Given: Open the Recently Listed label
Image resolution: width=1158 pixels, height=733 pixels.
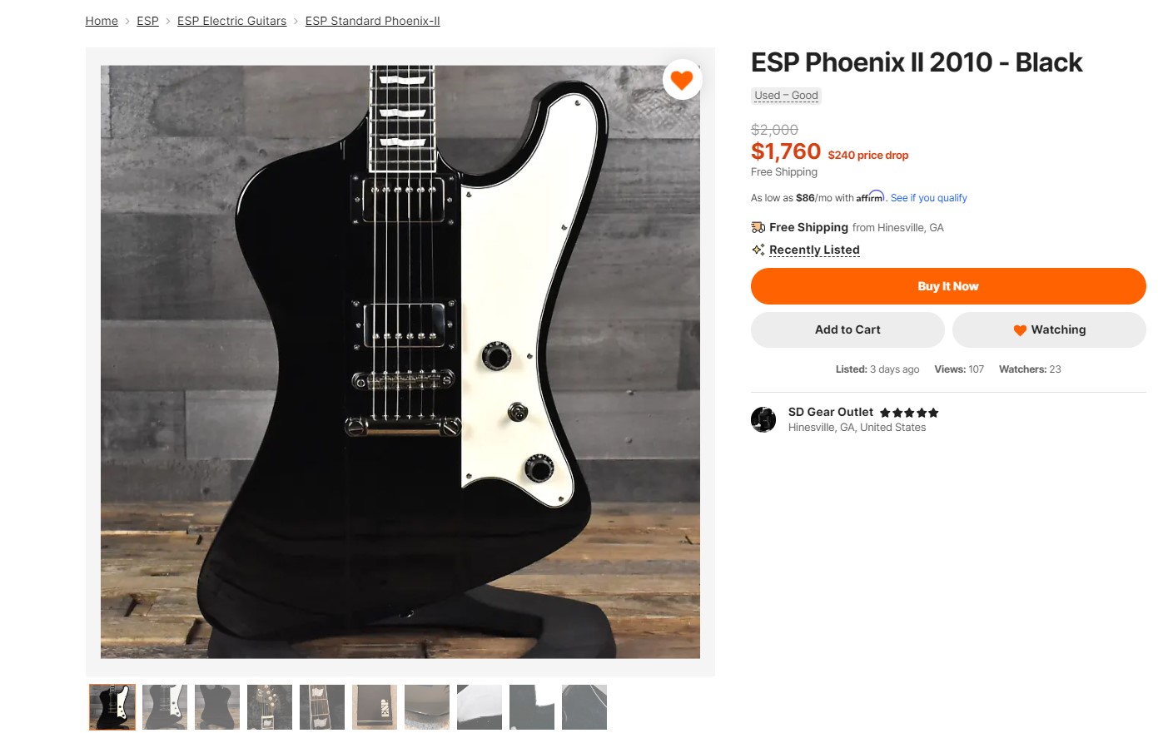Looking at the screenshot, I should point(814,250).
